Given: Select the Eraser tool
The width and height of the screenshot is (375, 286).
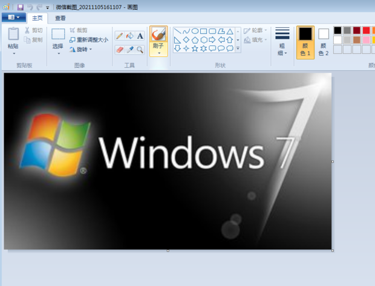Looking at the screenshot, I should 120,50.
